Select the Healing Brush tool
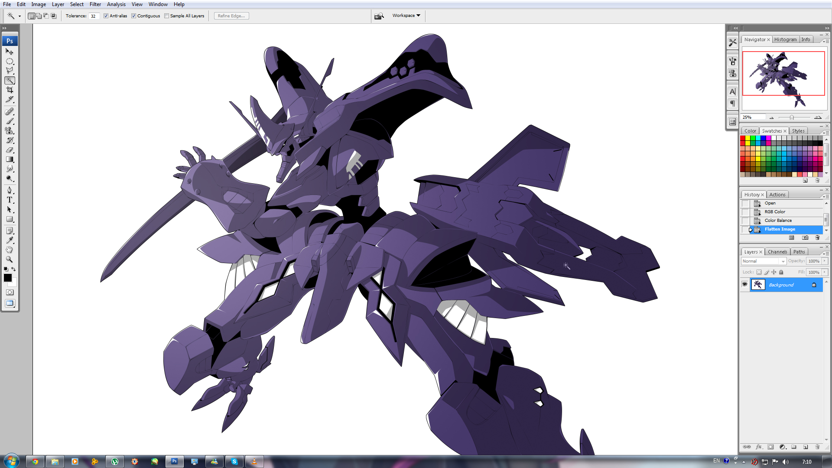 coord(9,111)
